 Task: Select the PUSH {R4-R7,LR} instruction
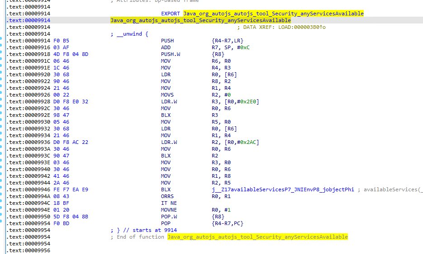(x=168, y=41)
